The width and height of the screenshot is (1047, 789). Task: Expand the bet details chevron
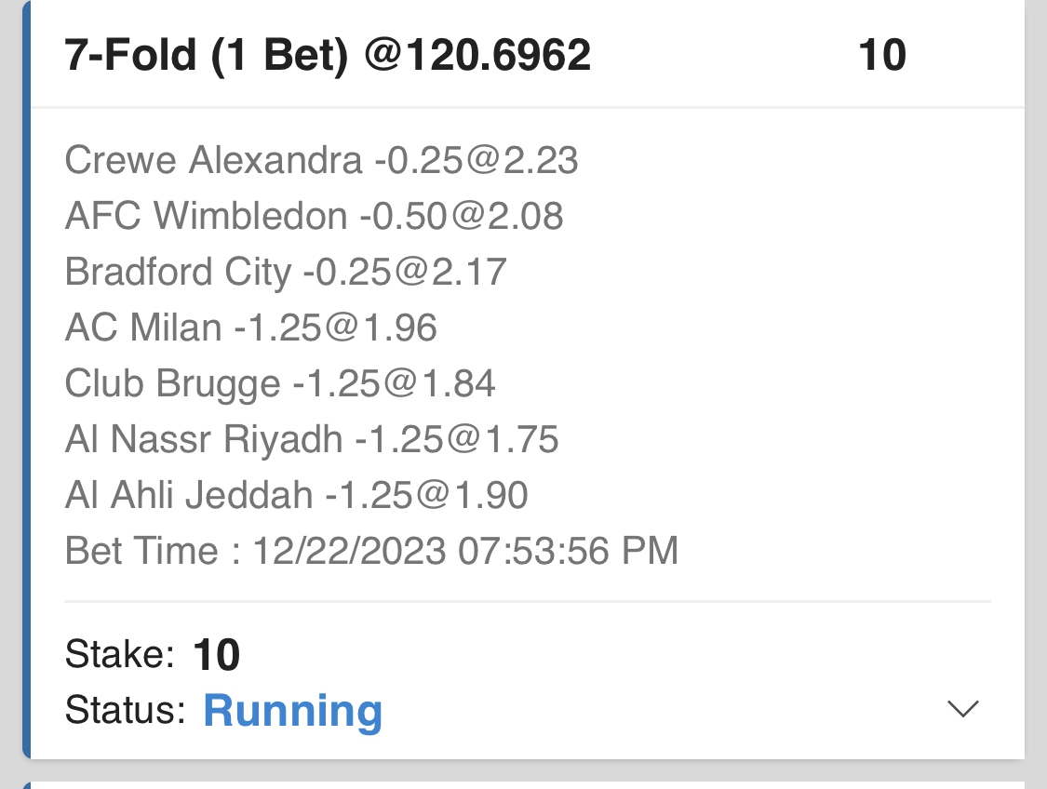[x=962, y=709]
